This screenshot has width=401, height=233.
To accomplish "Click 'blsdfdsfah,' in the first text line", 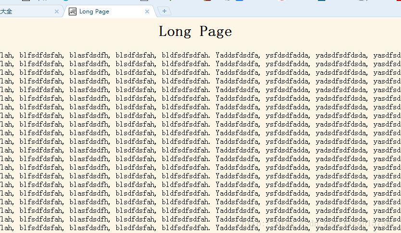I will 136,55.
